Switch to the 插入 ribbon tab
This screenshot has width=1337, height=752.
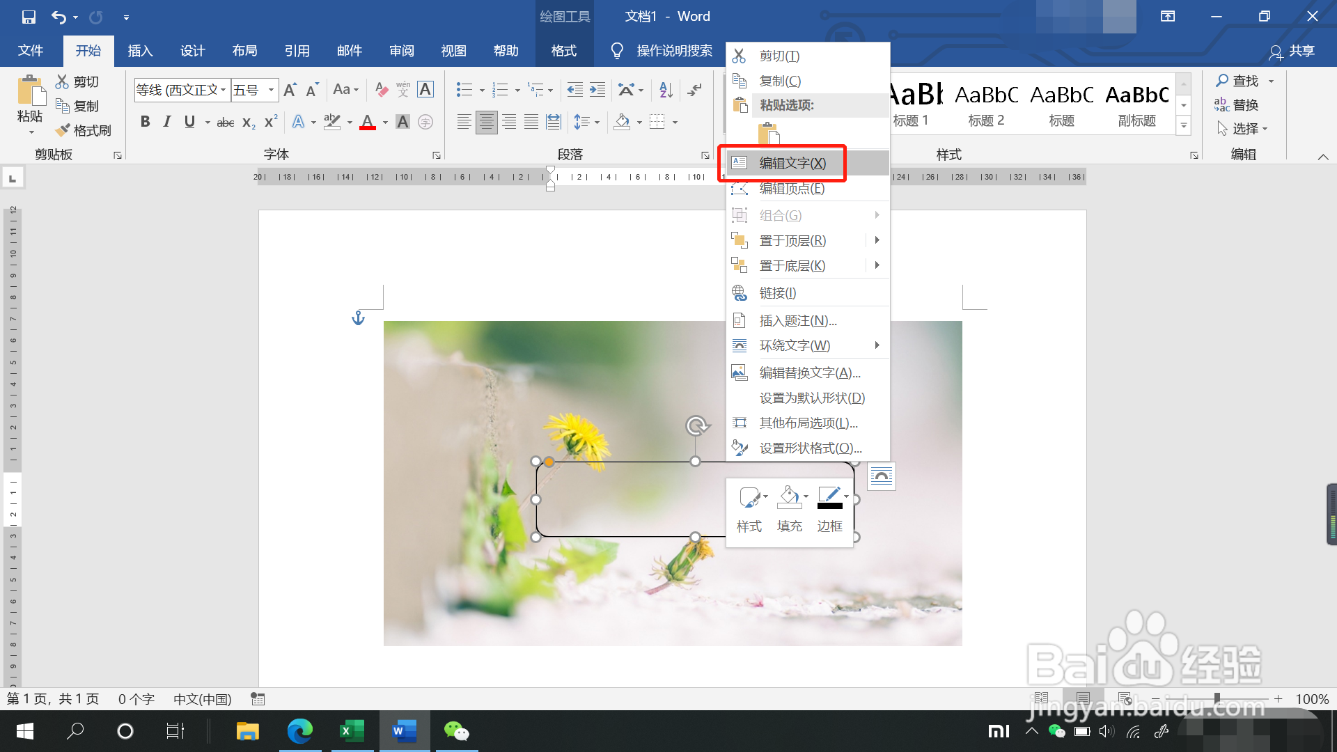[x=140, y=51]
